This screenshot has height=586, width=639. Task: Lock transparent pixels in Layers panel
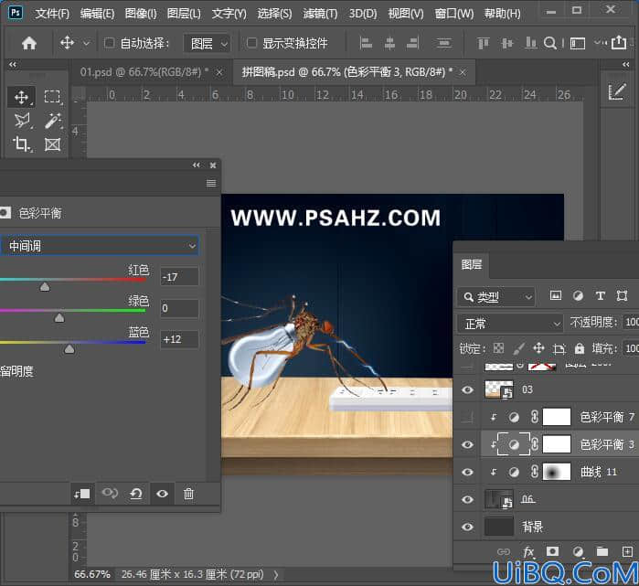coord(498,348)
